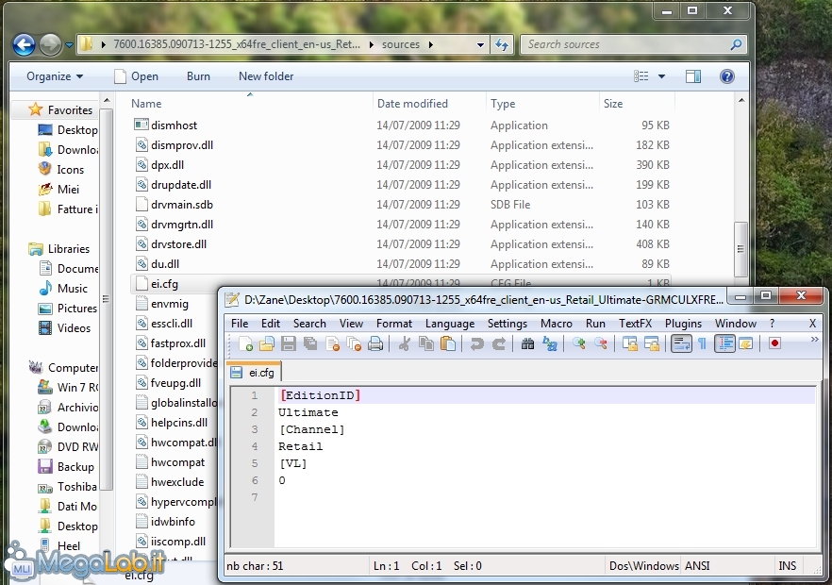Viewport: 832px width, 585px height.
Task: Toggle synchronize vertical scrolling button
Action: tap(630, 344)
